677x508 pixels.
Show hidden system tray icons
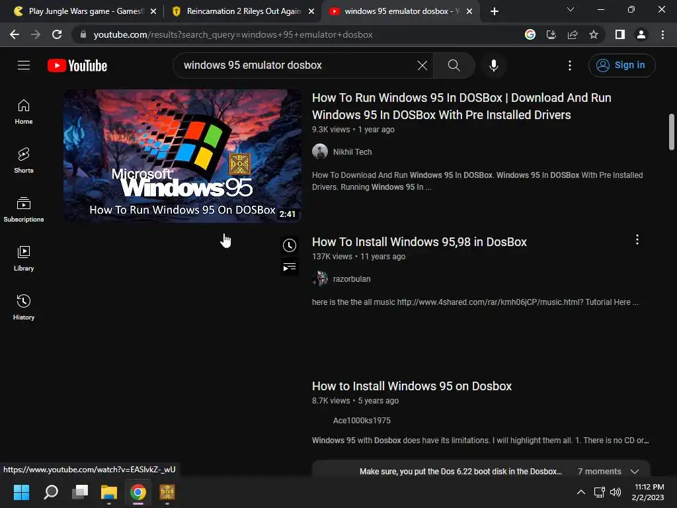pyautogui.click(x=580, y=491)
